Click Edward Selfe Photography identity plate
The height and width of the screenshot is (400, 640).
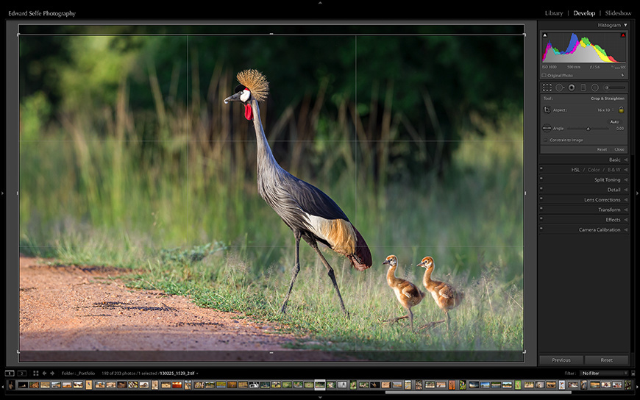(42, 13)
